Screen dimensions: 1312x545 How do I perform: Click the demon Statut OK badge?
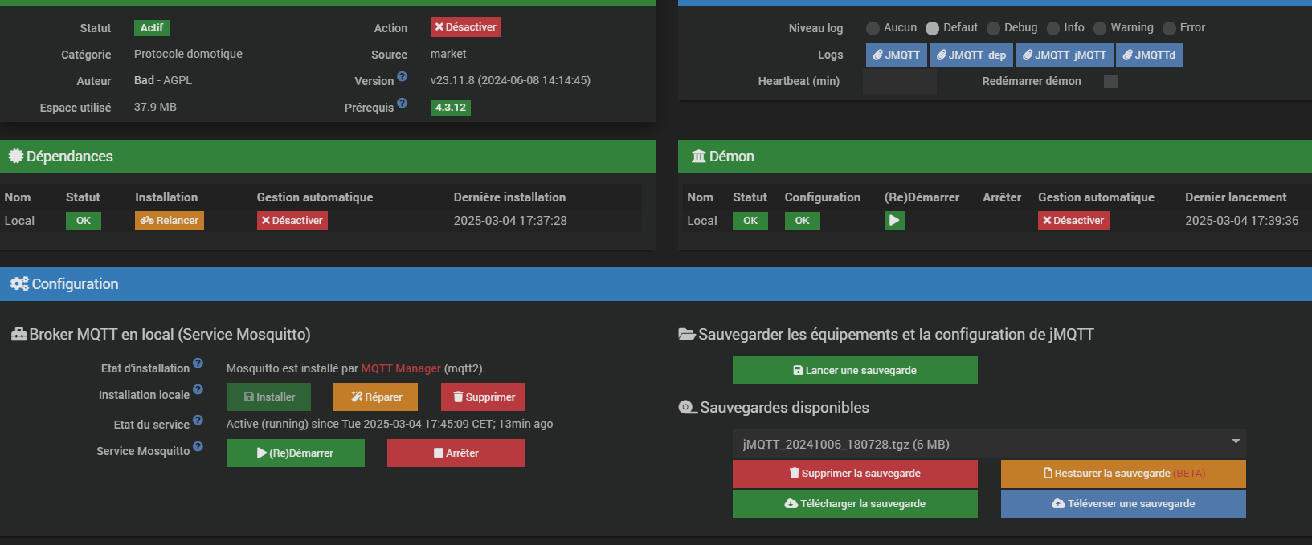[750, 221]
